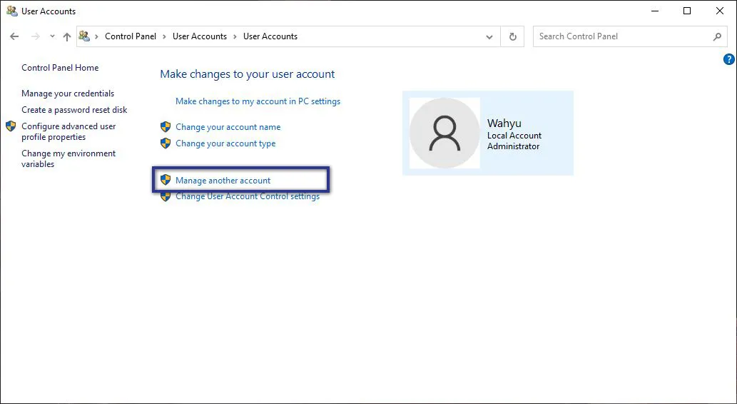Open Create a password reset disk
Screen dimensions: 737x404
click(74, 110)
